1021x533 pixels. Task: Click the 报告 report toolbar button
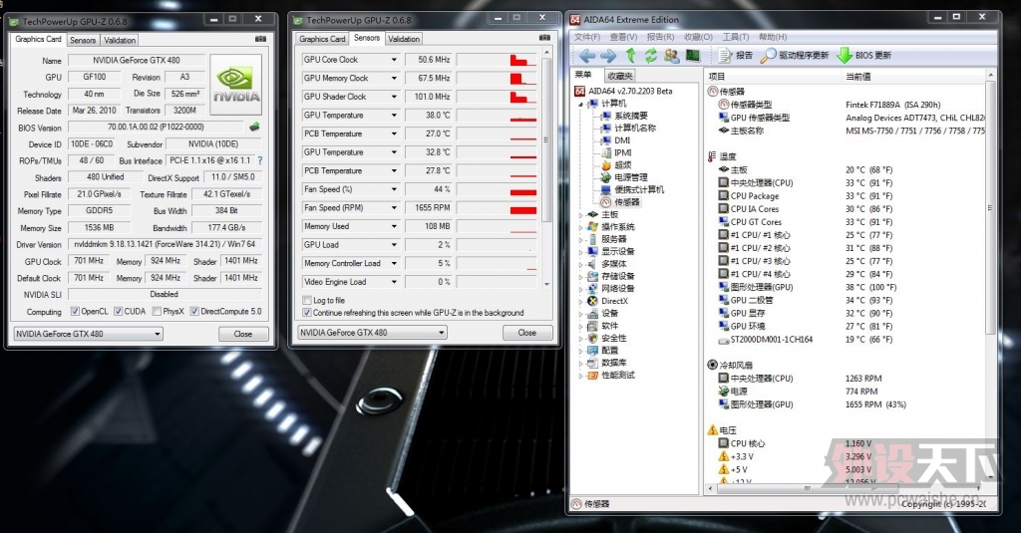click(736, 56)
